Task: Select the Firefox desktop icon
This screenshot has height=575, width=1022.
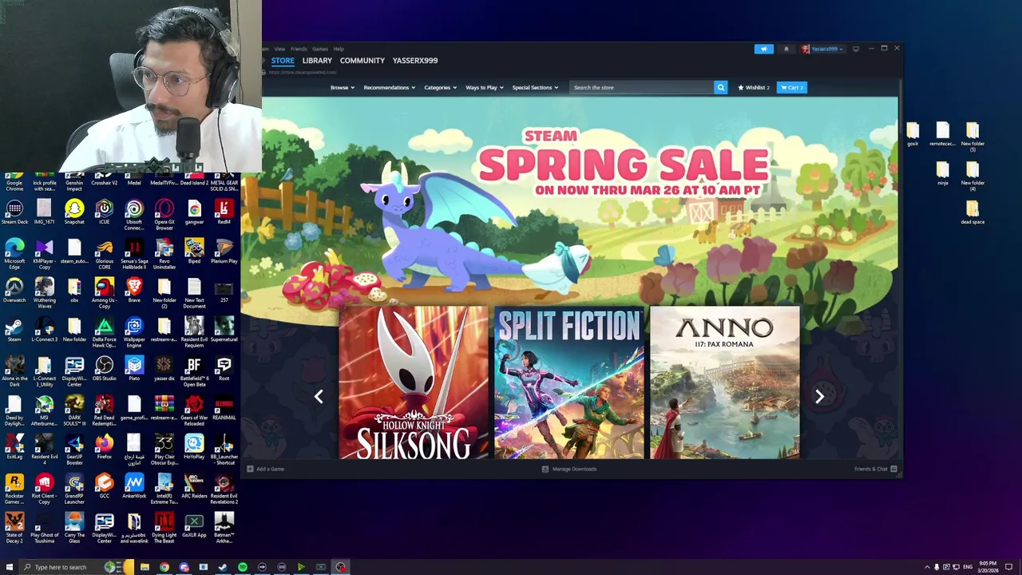Action: click(104, 447)
